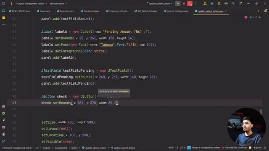Place cursor on line 93 setBounds call
The image size is (269, 151).
(62, 103)
